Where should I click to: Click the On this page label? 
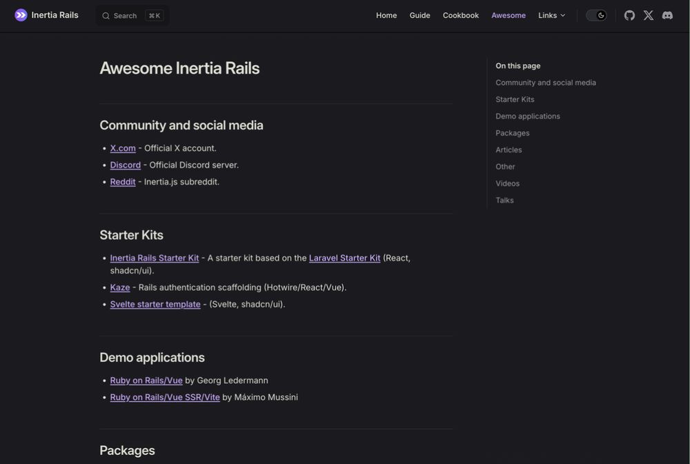coord(518,66)
